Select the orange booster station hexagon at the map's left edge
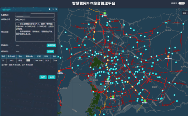Screen dimensions: 188x116 [x=59, y=71]
